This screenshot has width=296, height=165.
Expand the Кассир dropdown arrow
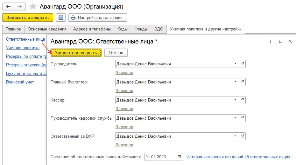tap(236, 100)
